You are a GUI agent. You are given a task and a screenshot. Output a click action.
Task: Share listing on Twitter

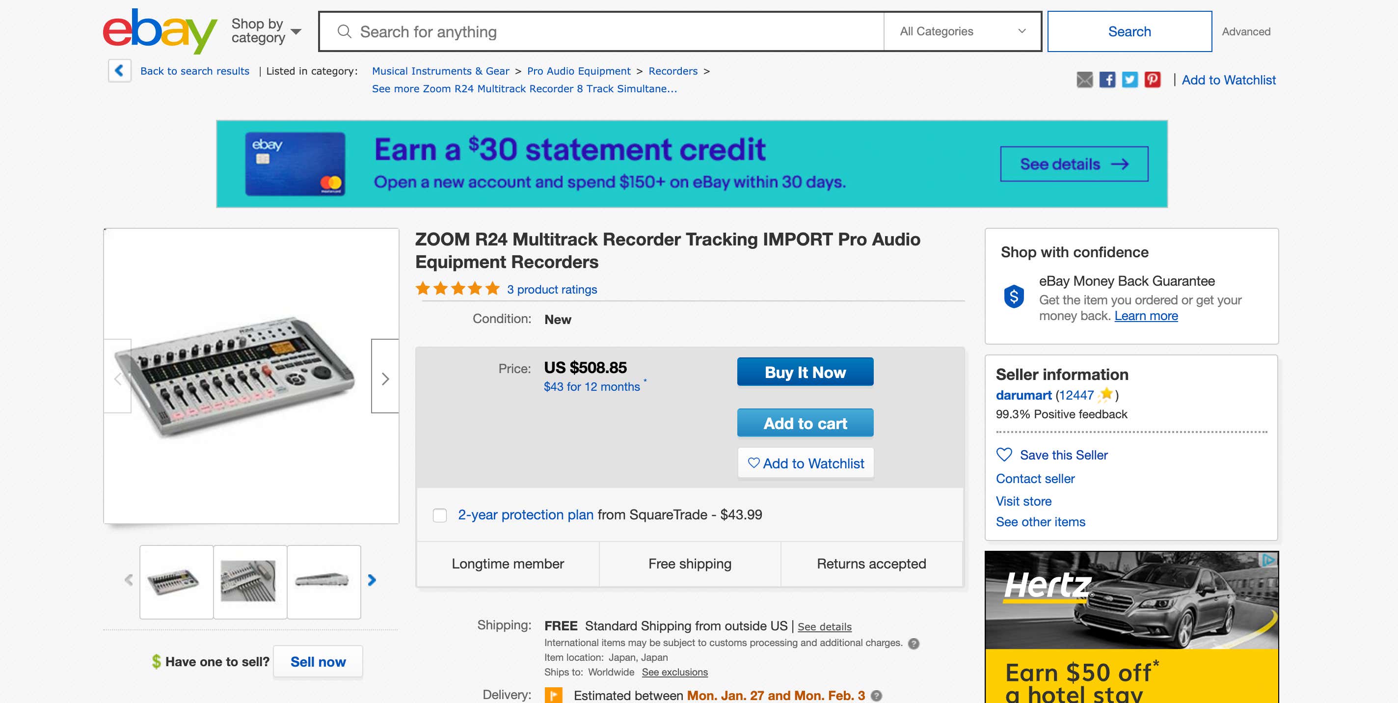click(x=1130, y=80)
